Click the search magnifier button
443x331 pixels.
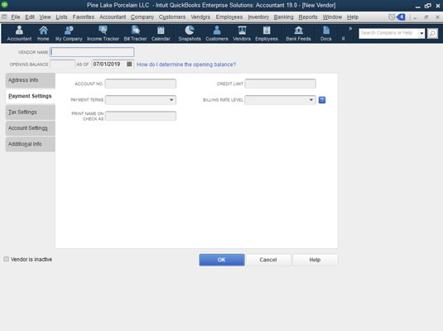point(432,33)
